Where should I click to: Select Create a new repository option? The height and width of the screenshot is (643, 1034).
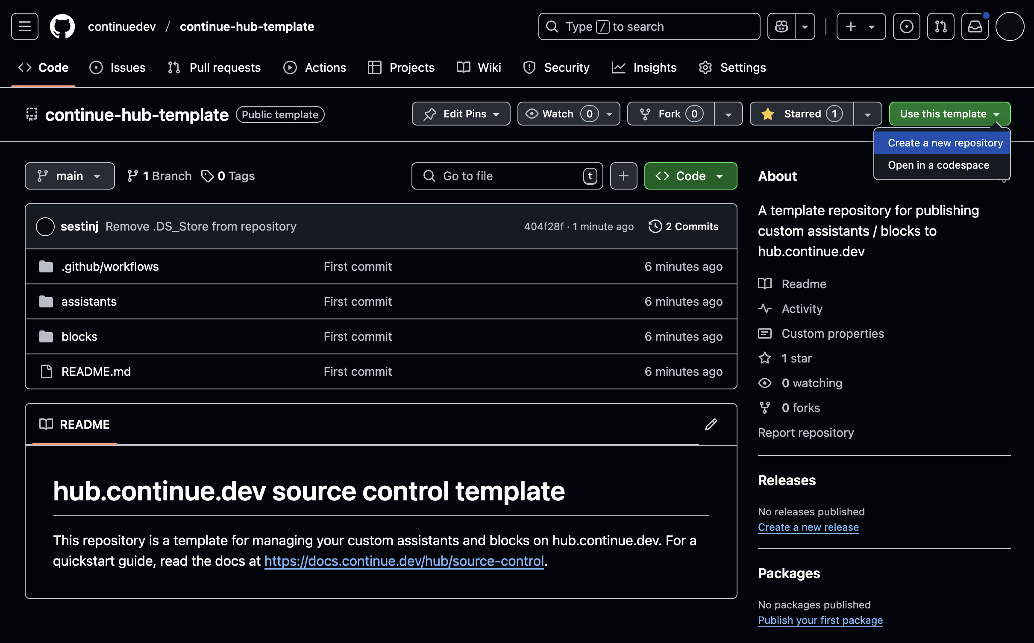click(x=945, y=143)
